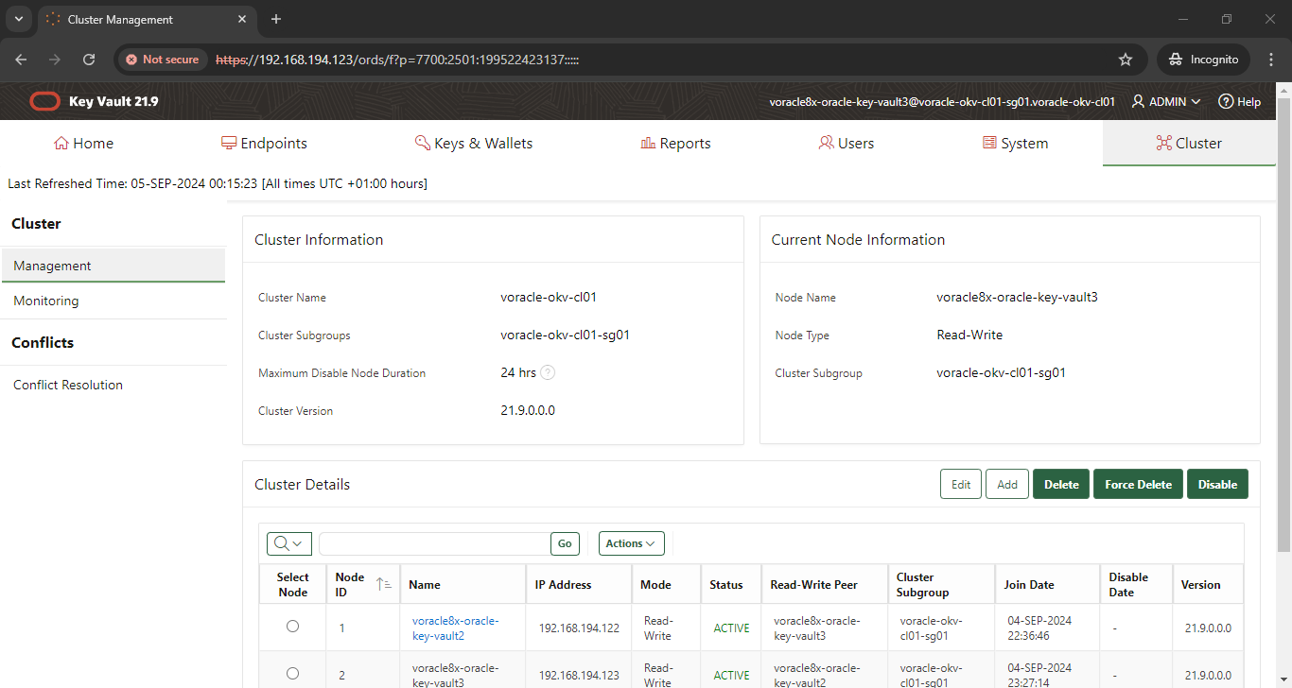Reload the page with the refresh icon
The image size is (1292, 688).
tap(89, 60)
